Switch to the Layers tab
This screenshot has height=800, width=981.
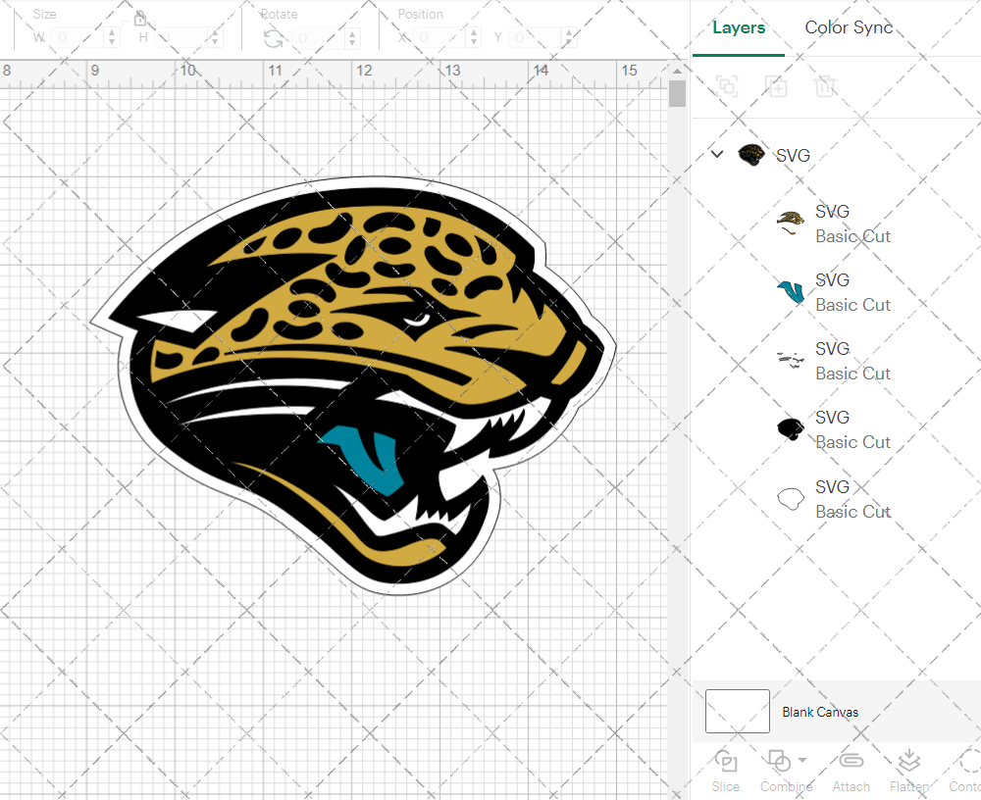(x=739, y=27)
